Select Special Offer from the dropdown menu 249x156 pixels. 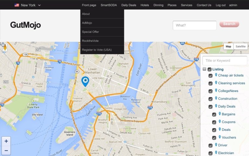(90, 32)
